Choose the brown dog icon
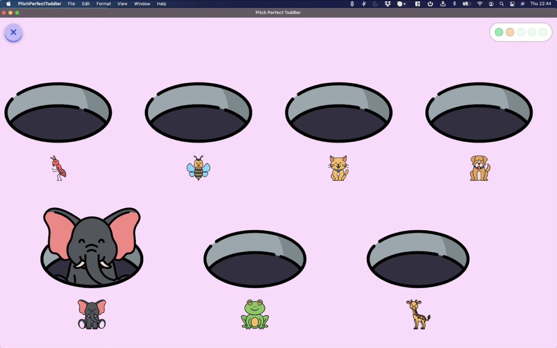 [x=480, y=168]
